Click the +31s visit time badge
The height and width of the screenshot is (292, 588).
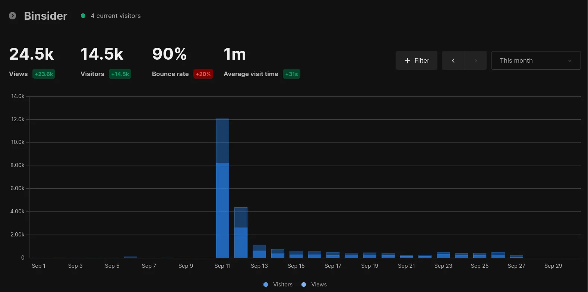pyautogui.click(x=291, y=74)
